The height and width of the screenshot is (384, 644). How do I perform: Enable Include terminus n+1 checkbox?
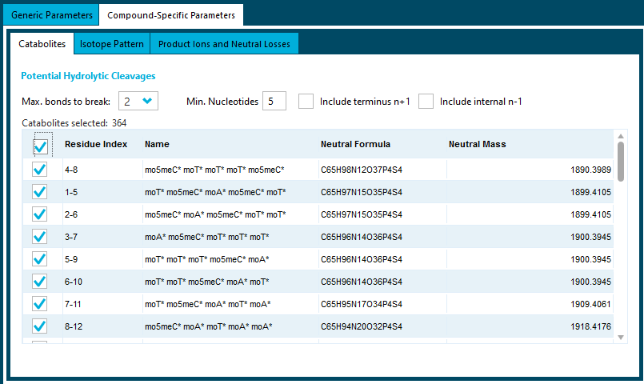click(x=306, y=101)
